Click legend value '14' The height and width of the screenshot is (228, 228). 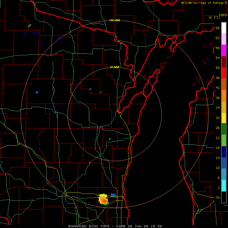[x=218, y=158]
